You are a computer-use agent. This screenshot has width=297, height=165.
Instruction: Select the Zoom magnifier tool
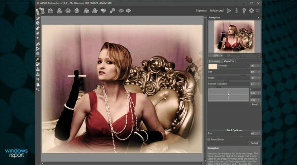tap(38, 89)
